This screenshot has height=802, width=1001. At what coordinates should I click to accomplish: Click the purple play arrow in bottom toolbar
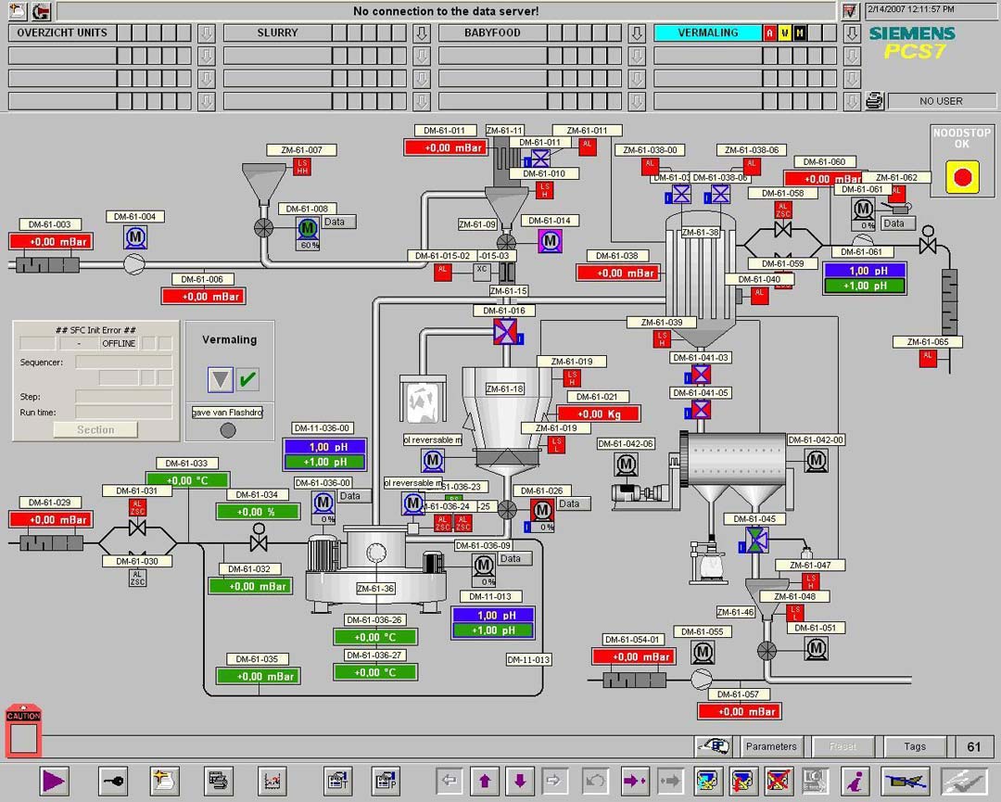54,781
